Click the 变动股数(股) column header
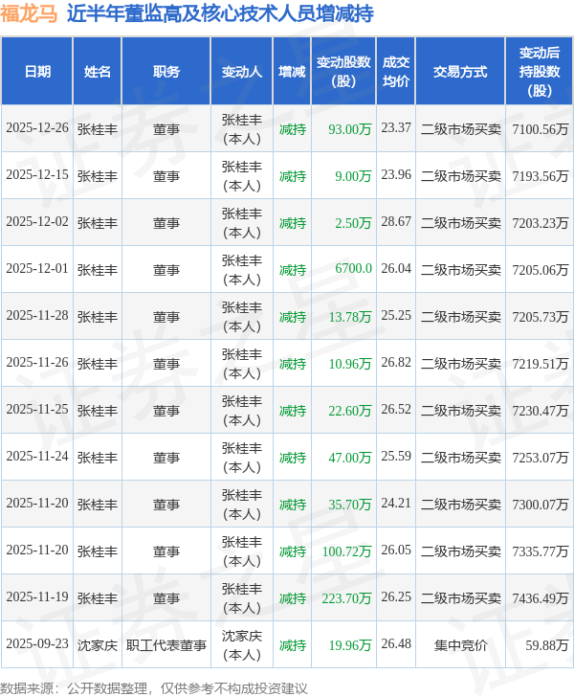 click(343, 72)
